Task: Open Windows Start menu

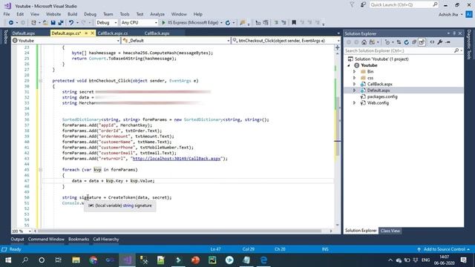Action: tap(8, 260)
